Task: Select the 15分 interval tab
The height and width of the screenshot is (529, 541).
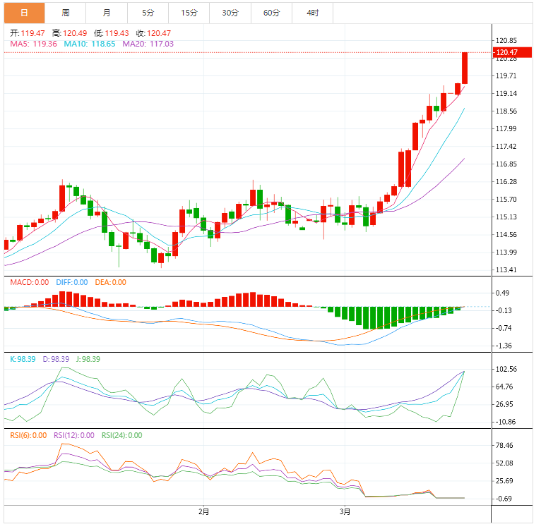Action: (189, 13)
